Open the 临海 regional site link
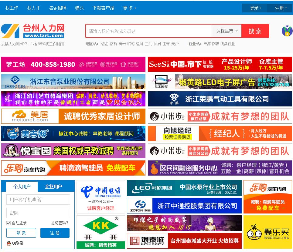The height and width of the screenshot is (252, 293). tap(131, 44)
